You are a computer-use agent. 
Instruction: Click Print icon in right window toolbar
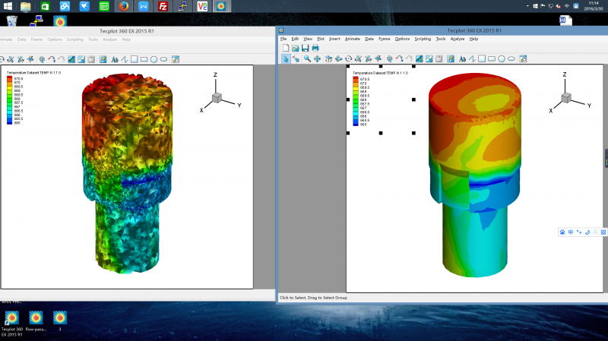315,48
